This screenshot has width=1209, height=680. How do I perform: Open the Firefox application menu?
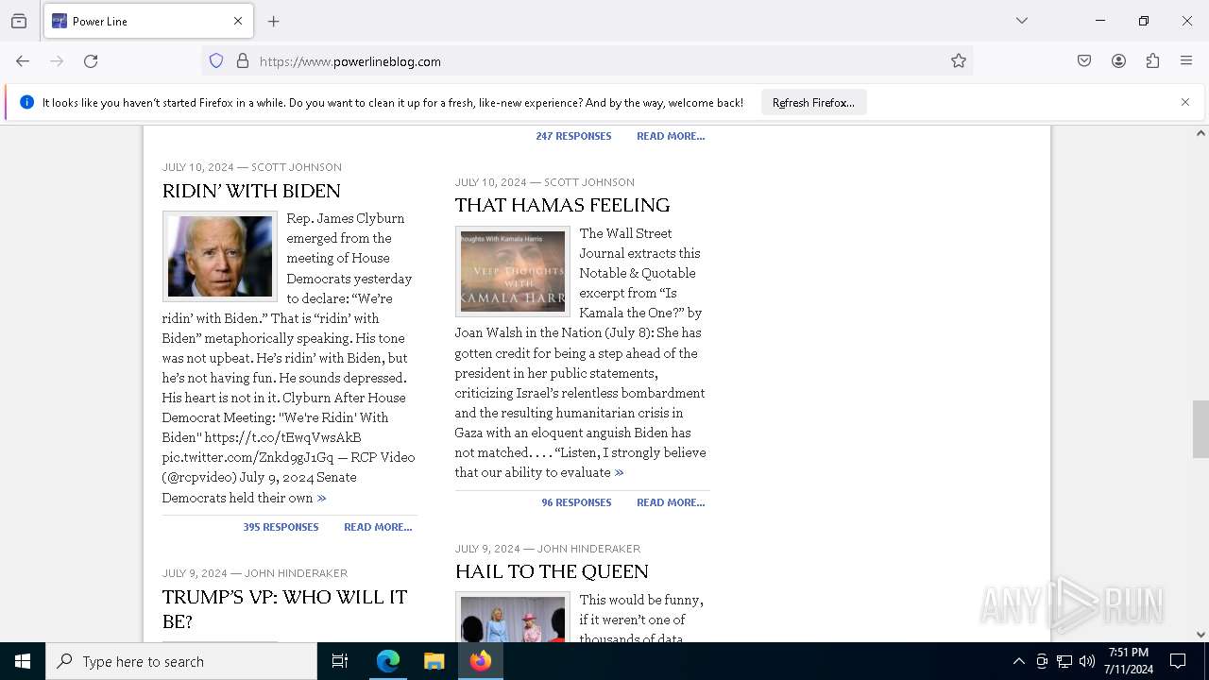(1186, 61)
